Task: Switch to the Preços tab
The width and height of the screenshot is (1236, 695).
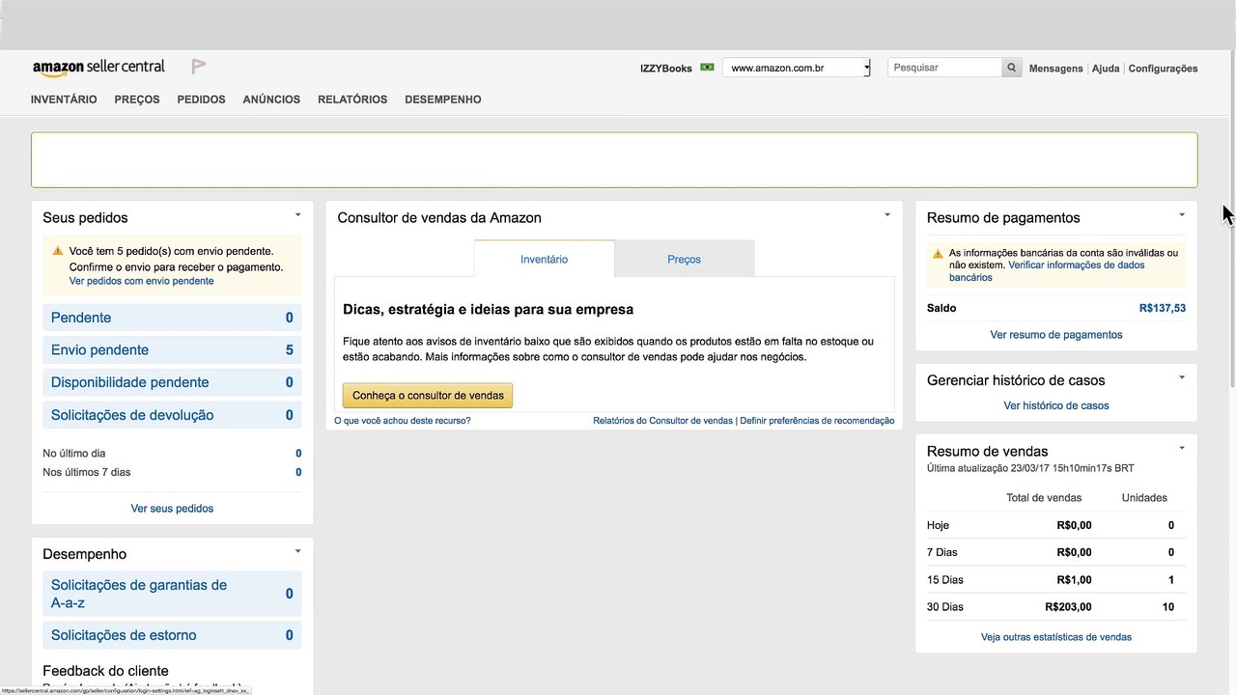Action: click(x=684, y=259)
